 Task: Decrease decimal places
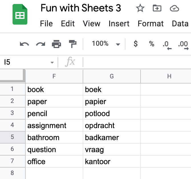click(x=167, y=45)
